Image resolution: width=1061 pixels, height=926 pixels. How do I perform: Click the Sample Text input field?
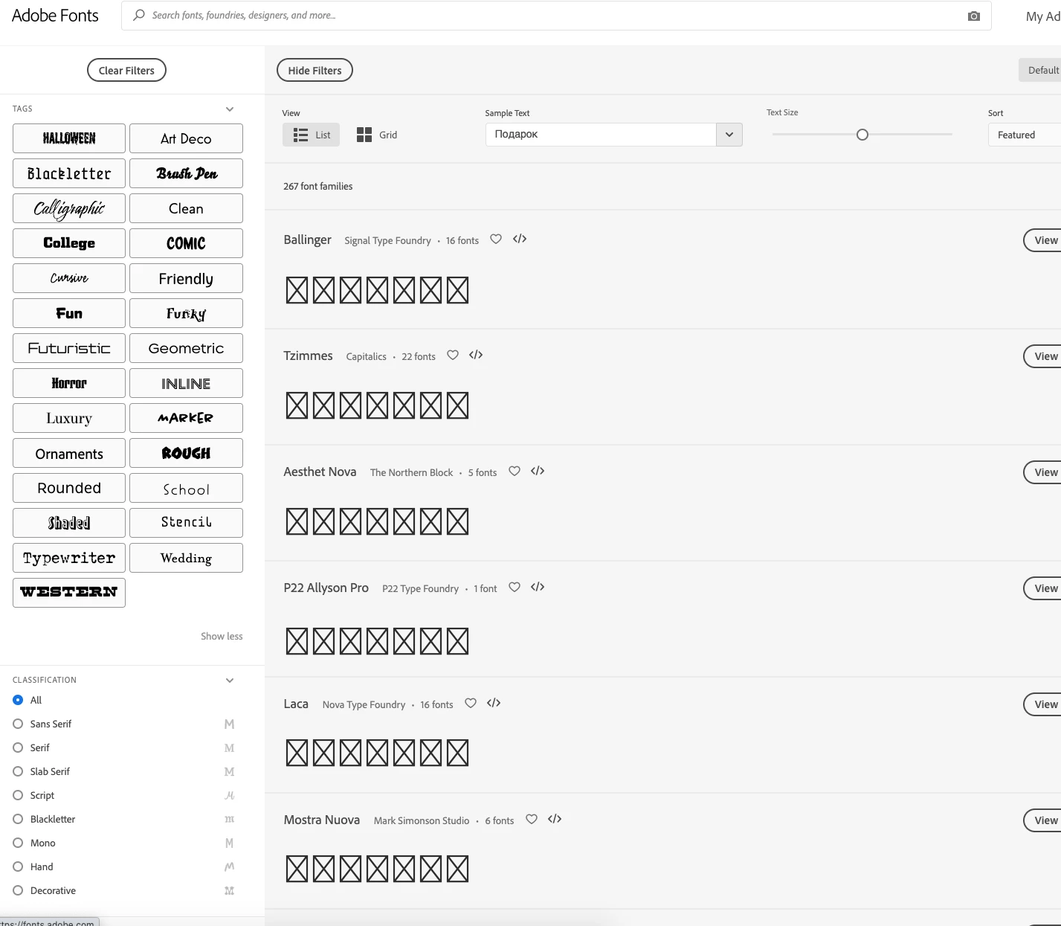601,135
